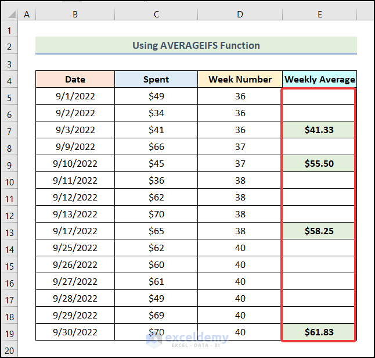Screen dimensions: 375x358
Task: Select weekly average $41.33 cell
Action: click(319, 130)
